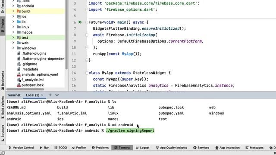Click the project tree horizontal scrollbar
Viewport: 276px width, 155px height.
click(x=25, y=89)
